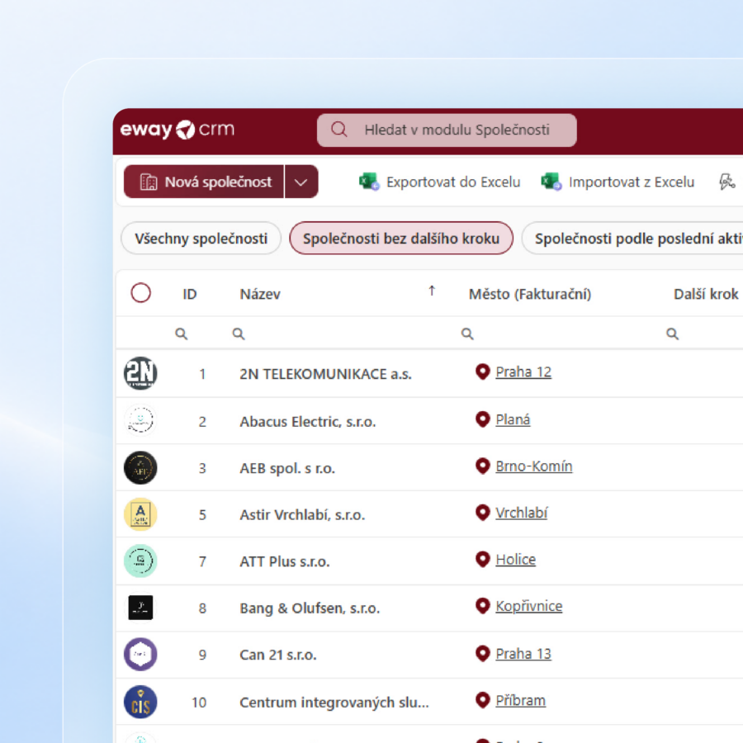Click the CIS logo avatar
The width and height of the screenshot is (743, 743).
click(140, 702)
